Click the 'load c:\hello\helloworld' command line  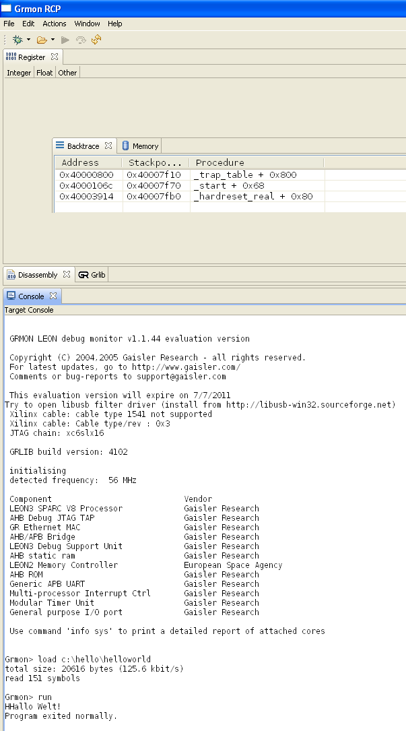point(78,659)
